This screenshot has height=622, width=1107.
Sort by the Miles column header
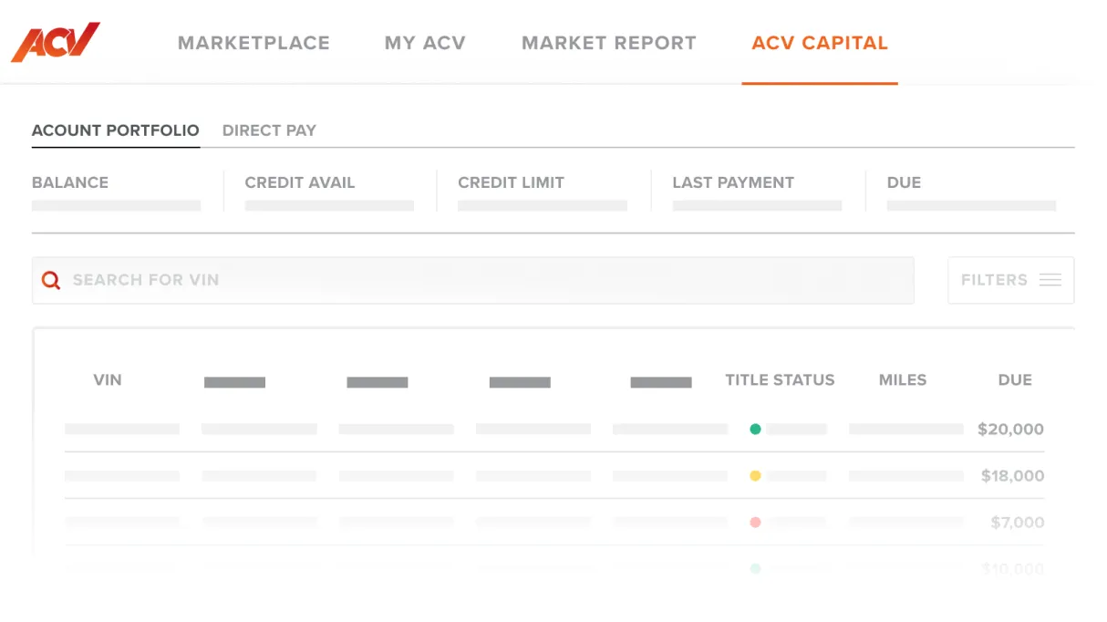tap(902, 380)
